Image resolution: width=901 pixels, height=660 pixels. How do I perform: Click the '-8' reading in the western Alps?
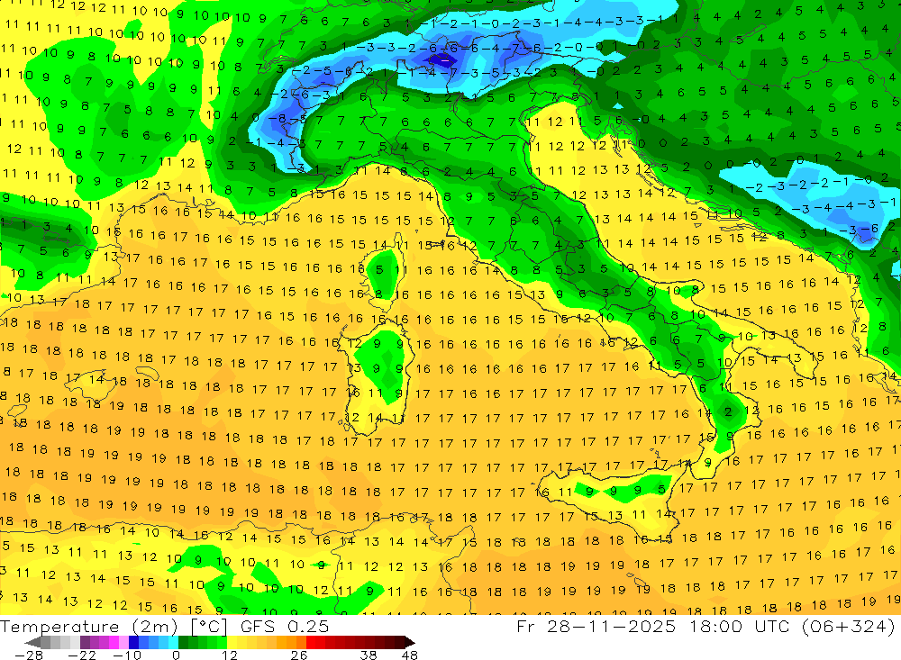point(277,119)
